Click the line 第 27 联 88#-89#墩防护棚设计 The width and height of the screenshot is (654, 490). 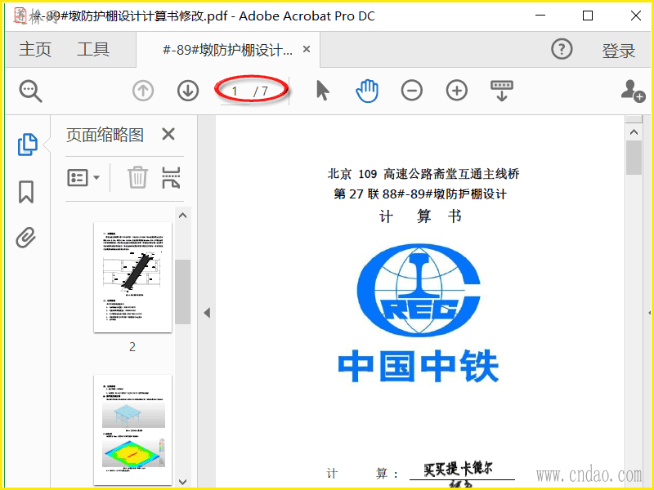coord(420,194)
